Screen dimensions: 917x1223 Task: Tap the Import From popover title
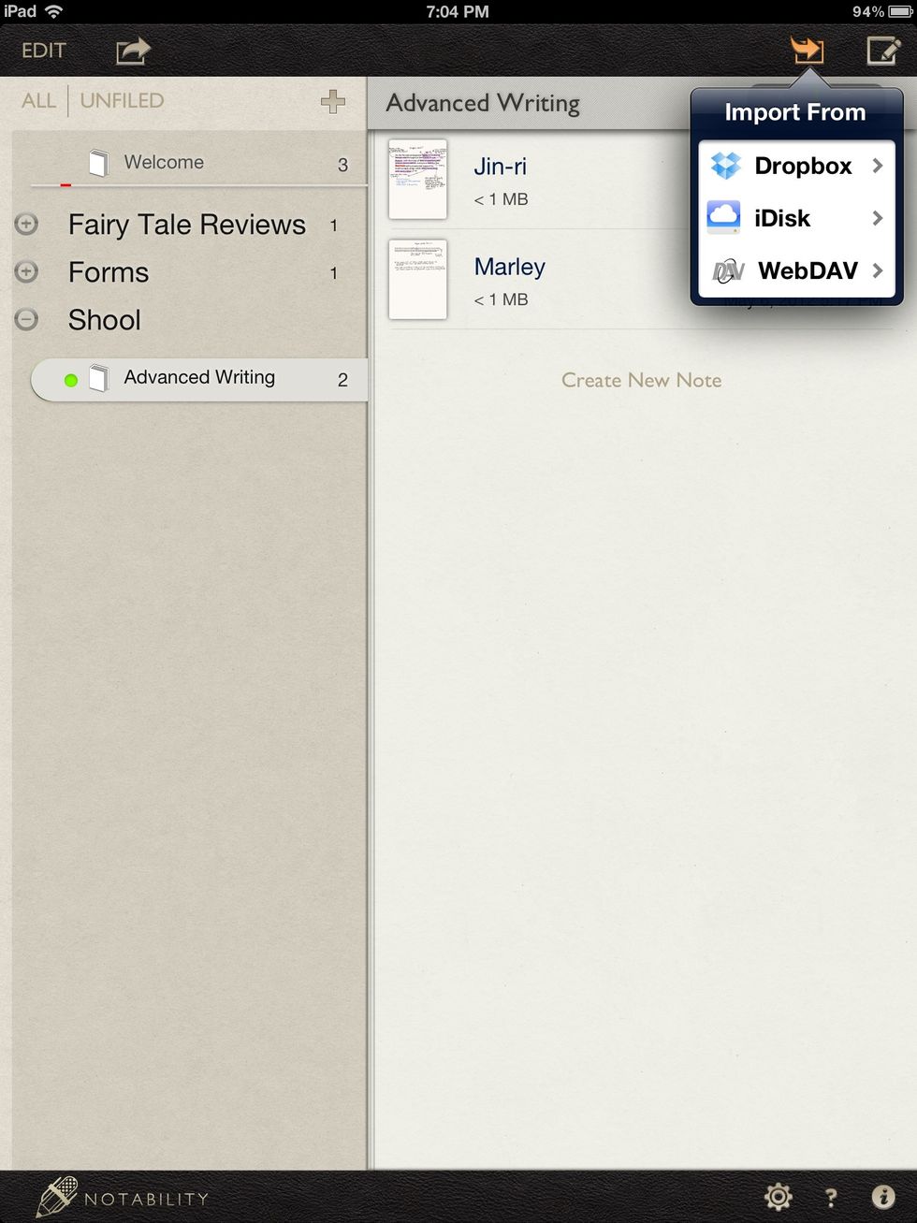pyautogui.click(x=794, y=112)
